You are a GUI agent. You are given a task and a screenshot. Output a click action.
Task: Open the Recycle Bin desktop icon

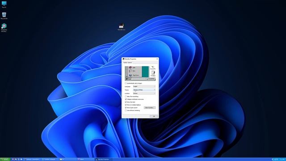tap(4, 16)
